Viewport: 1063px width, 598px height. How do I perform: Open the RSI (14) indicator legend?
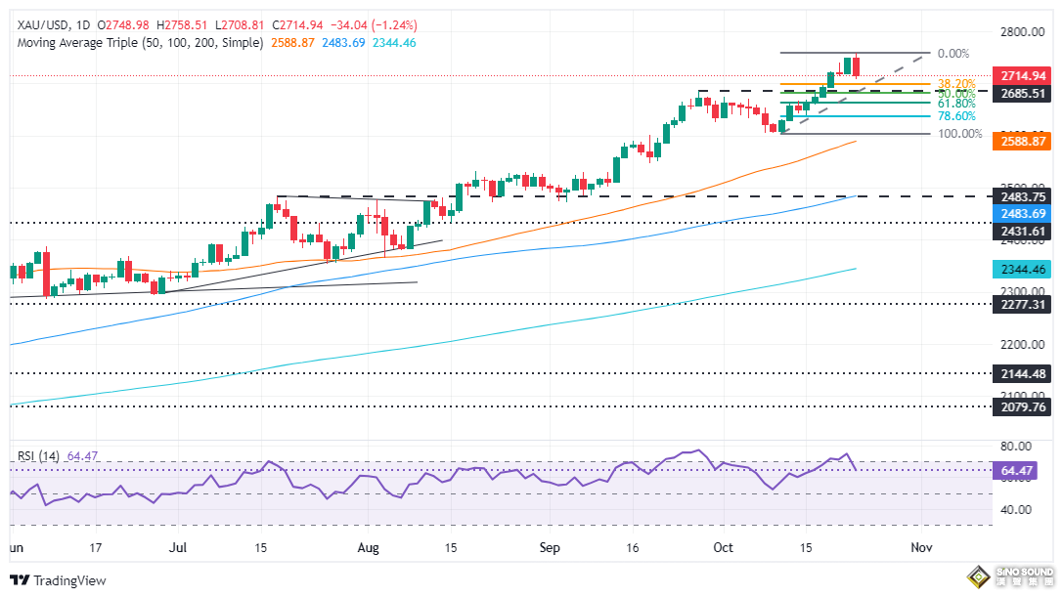(x=40, y=456)
